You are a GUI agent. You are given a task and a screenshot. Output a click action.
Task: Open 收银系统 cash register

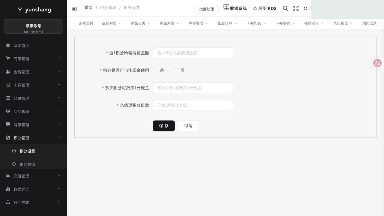[235, 8]
